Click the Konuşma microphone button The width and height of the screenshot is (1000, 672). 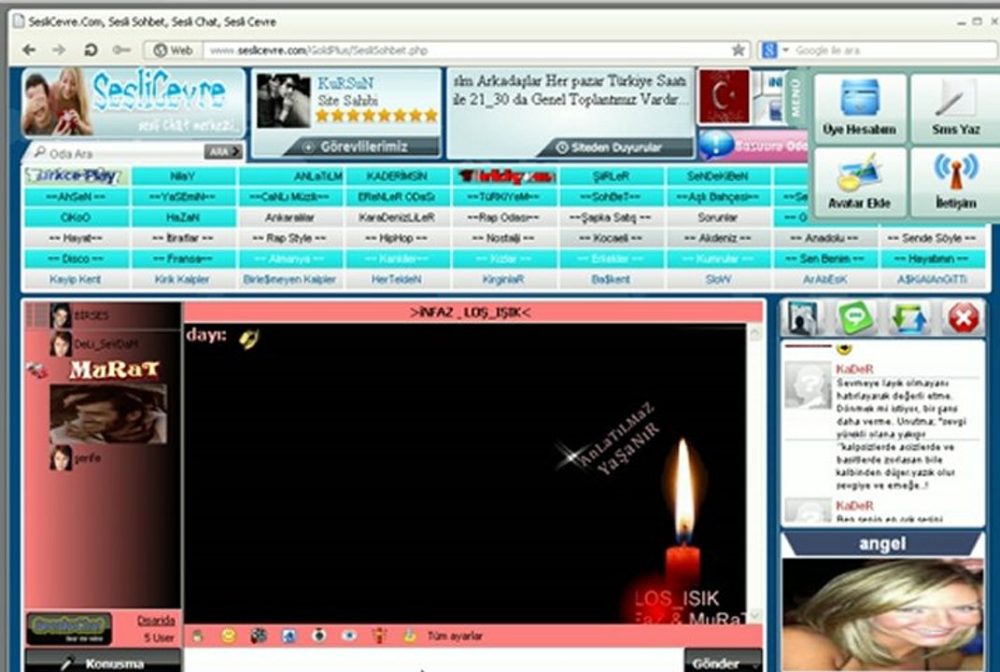coord(104,662)
